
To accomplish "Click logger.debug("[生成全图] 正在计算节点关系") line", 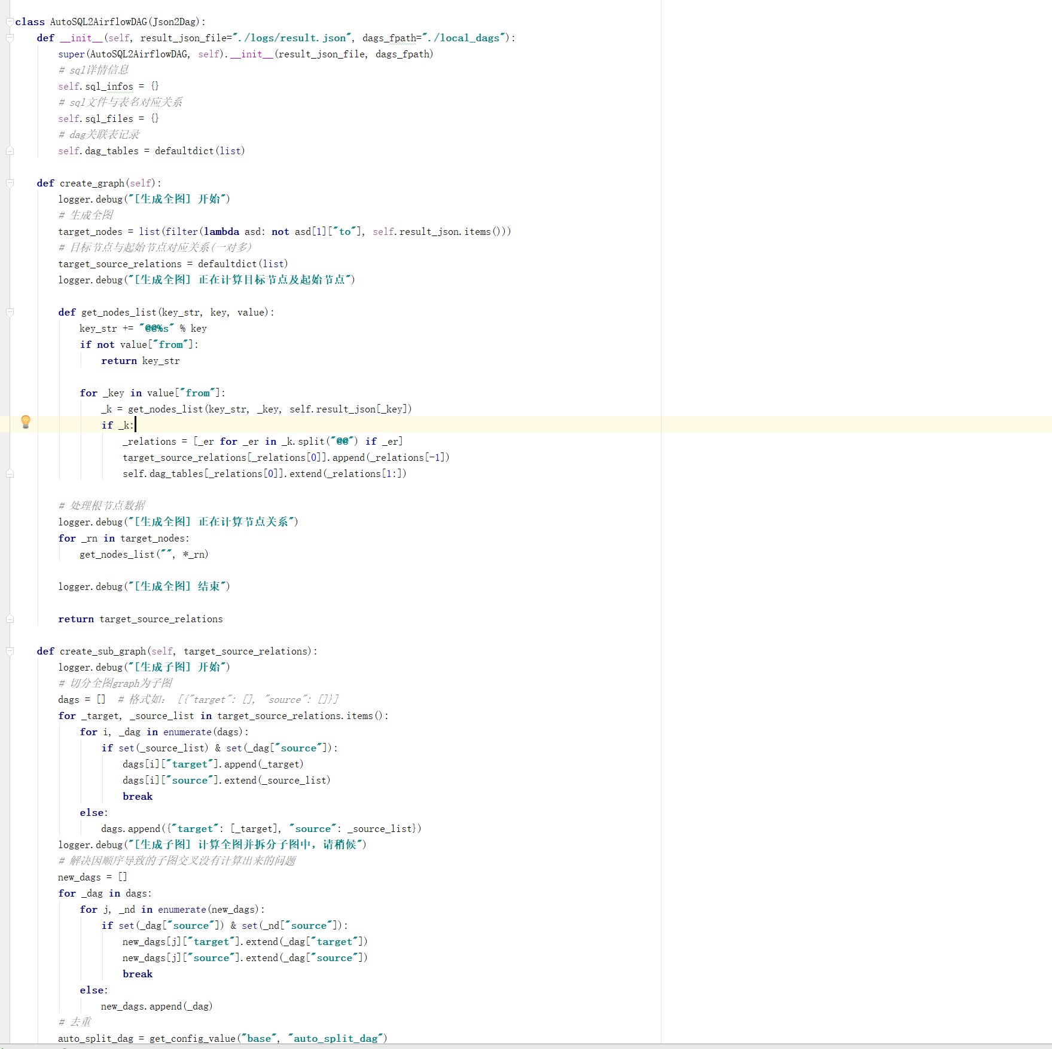I will point(178,522).
